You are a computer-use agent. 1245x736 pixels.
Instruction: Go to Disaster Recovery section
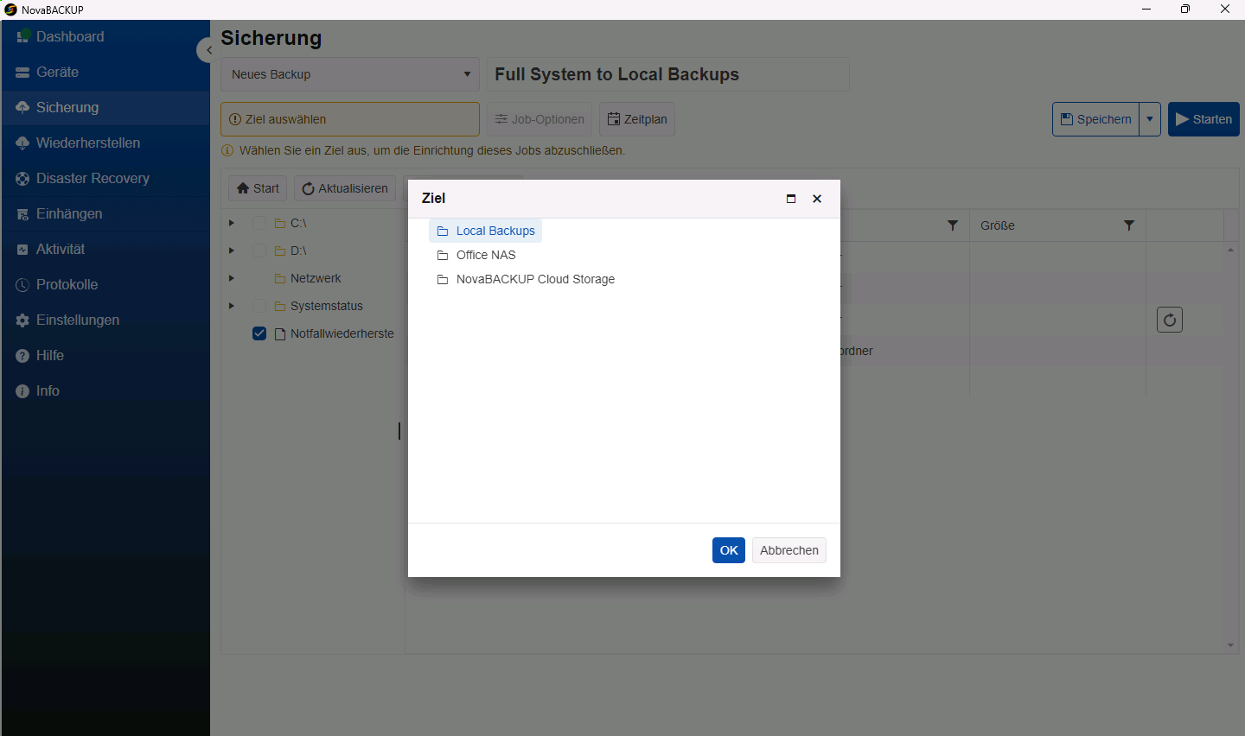click(105, 179)
